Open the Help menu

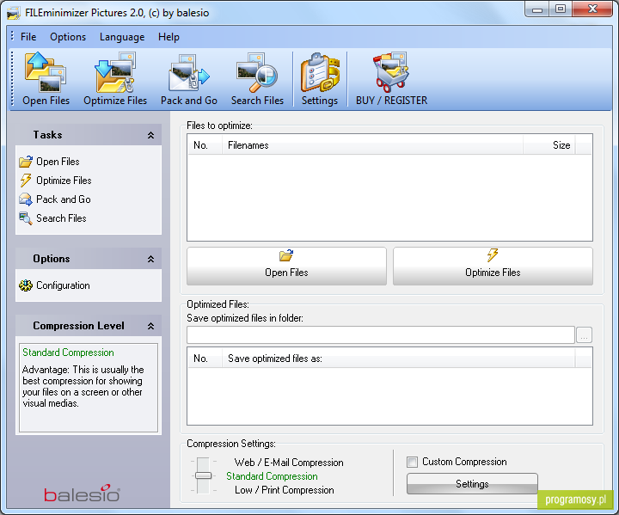pyautogui.click(x=169, y=37)
